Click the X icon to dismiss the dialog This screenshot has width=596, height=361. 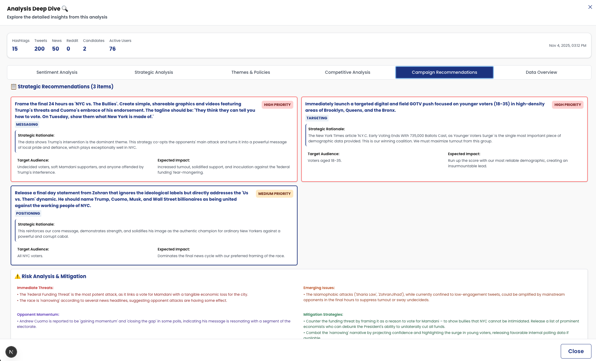click(590, 7)
